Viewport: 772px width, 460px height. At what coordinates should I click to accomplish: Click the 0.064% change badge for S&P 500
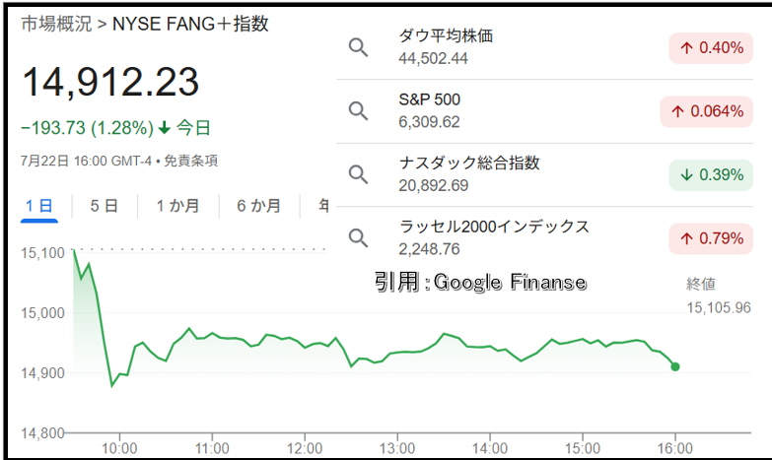pyautogui.click(x=707, y=111)
